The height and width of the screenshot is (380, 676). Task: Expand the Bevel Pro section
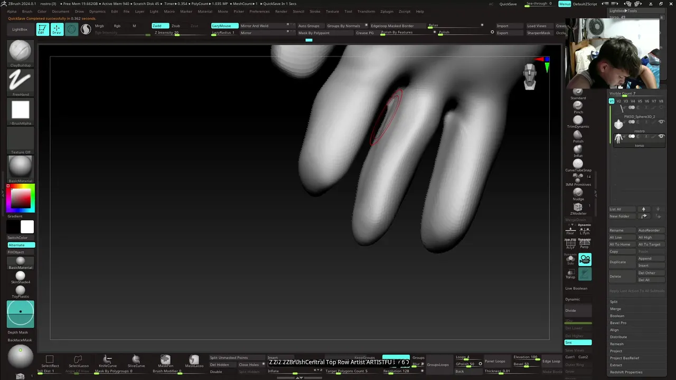pyautogui.click(x=618, y=323)
